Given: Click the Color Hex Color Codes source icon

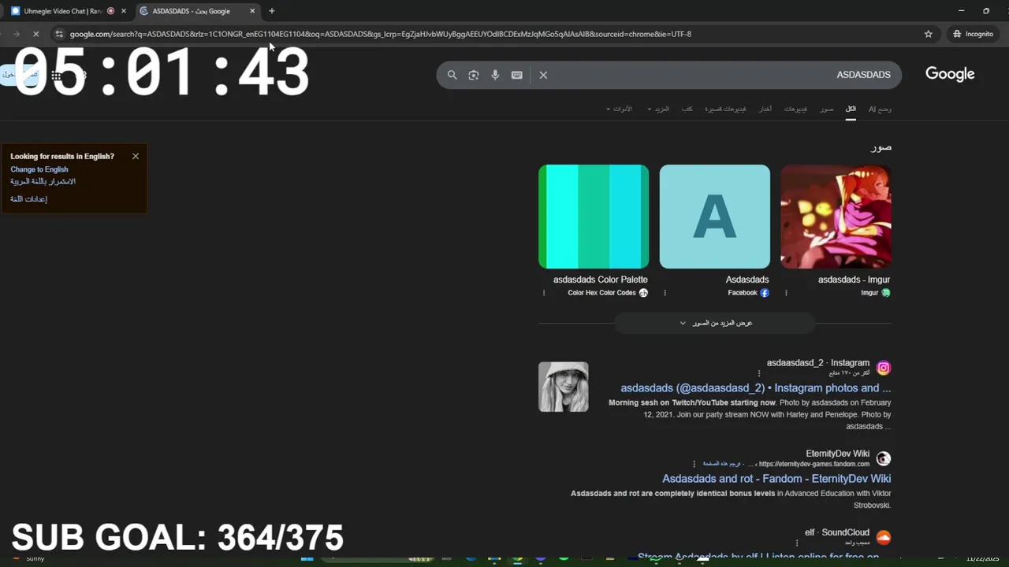Looking at the screenshot, I should (x=643, y=293).
